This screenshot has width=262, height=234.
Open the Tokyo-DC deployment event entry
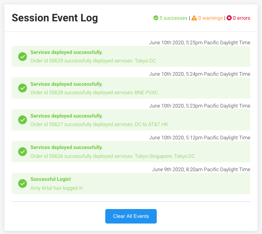click(x=131, y=56)
